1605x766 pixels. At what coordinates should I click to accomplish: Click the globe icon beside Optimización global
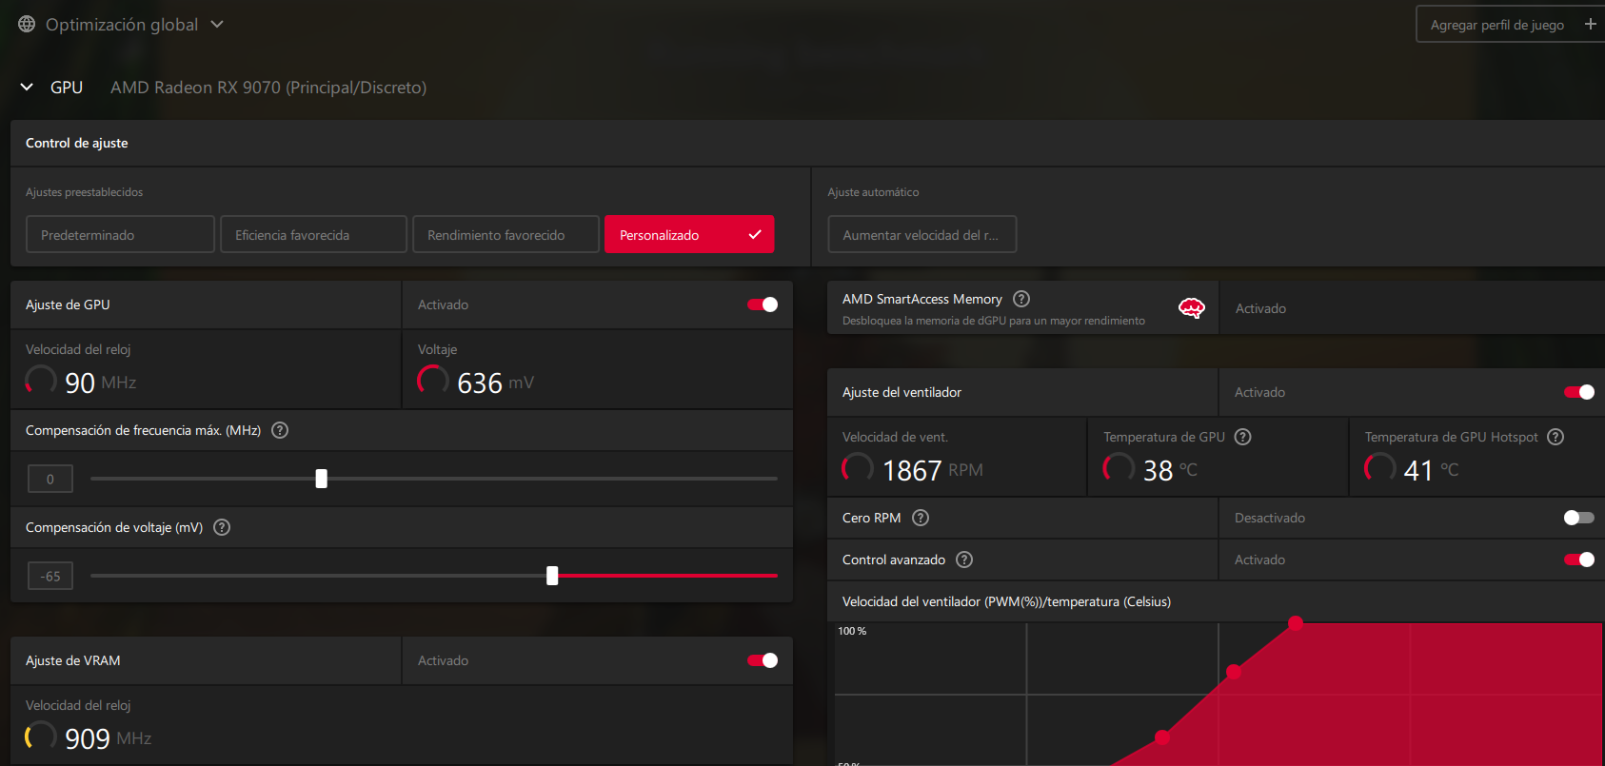pyautogui.click(x=27, y=24)
